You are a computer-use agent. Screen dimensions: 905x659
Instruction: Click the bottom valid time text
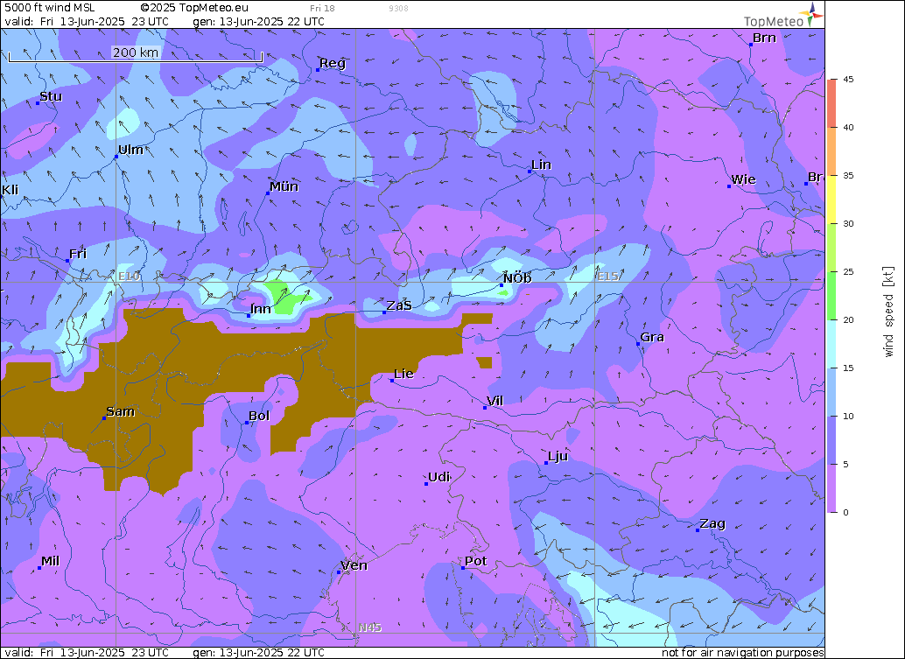(x=87, y=653)
